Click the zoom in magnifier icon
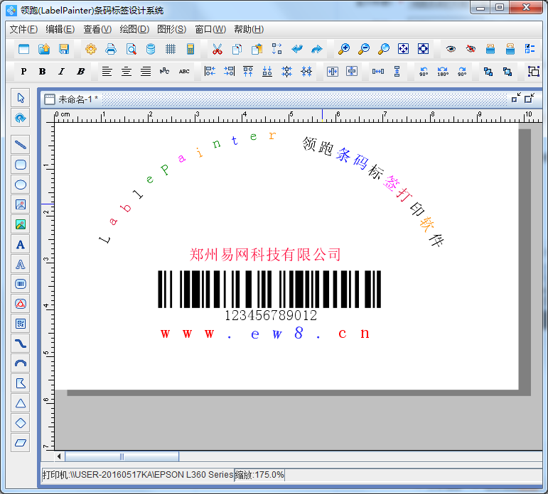This screenshot has height=494, width=548. pos(344,49)
